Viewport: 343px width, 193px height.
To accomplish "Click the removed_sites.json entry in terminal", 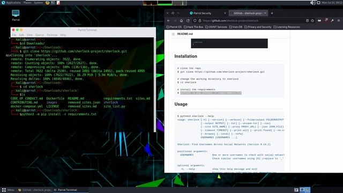I will click(x=84, y=102).
